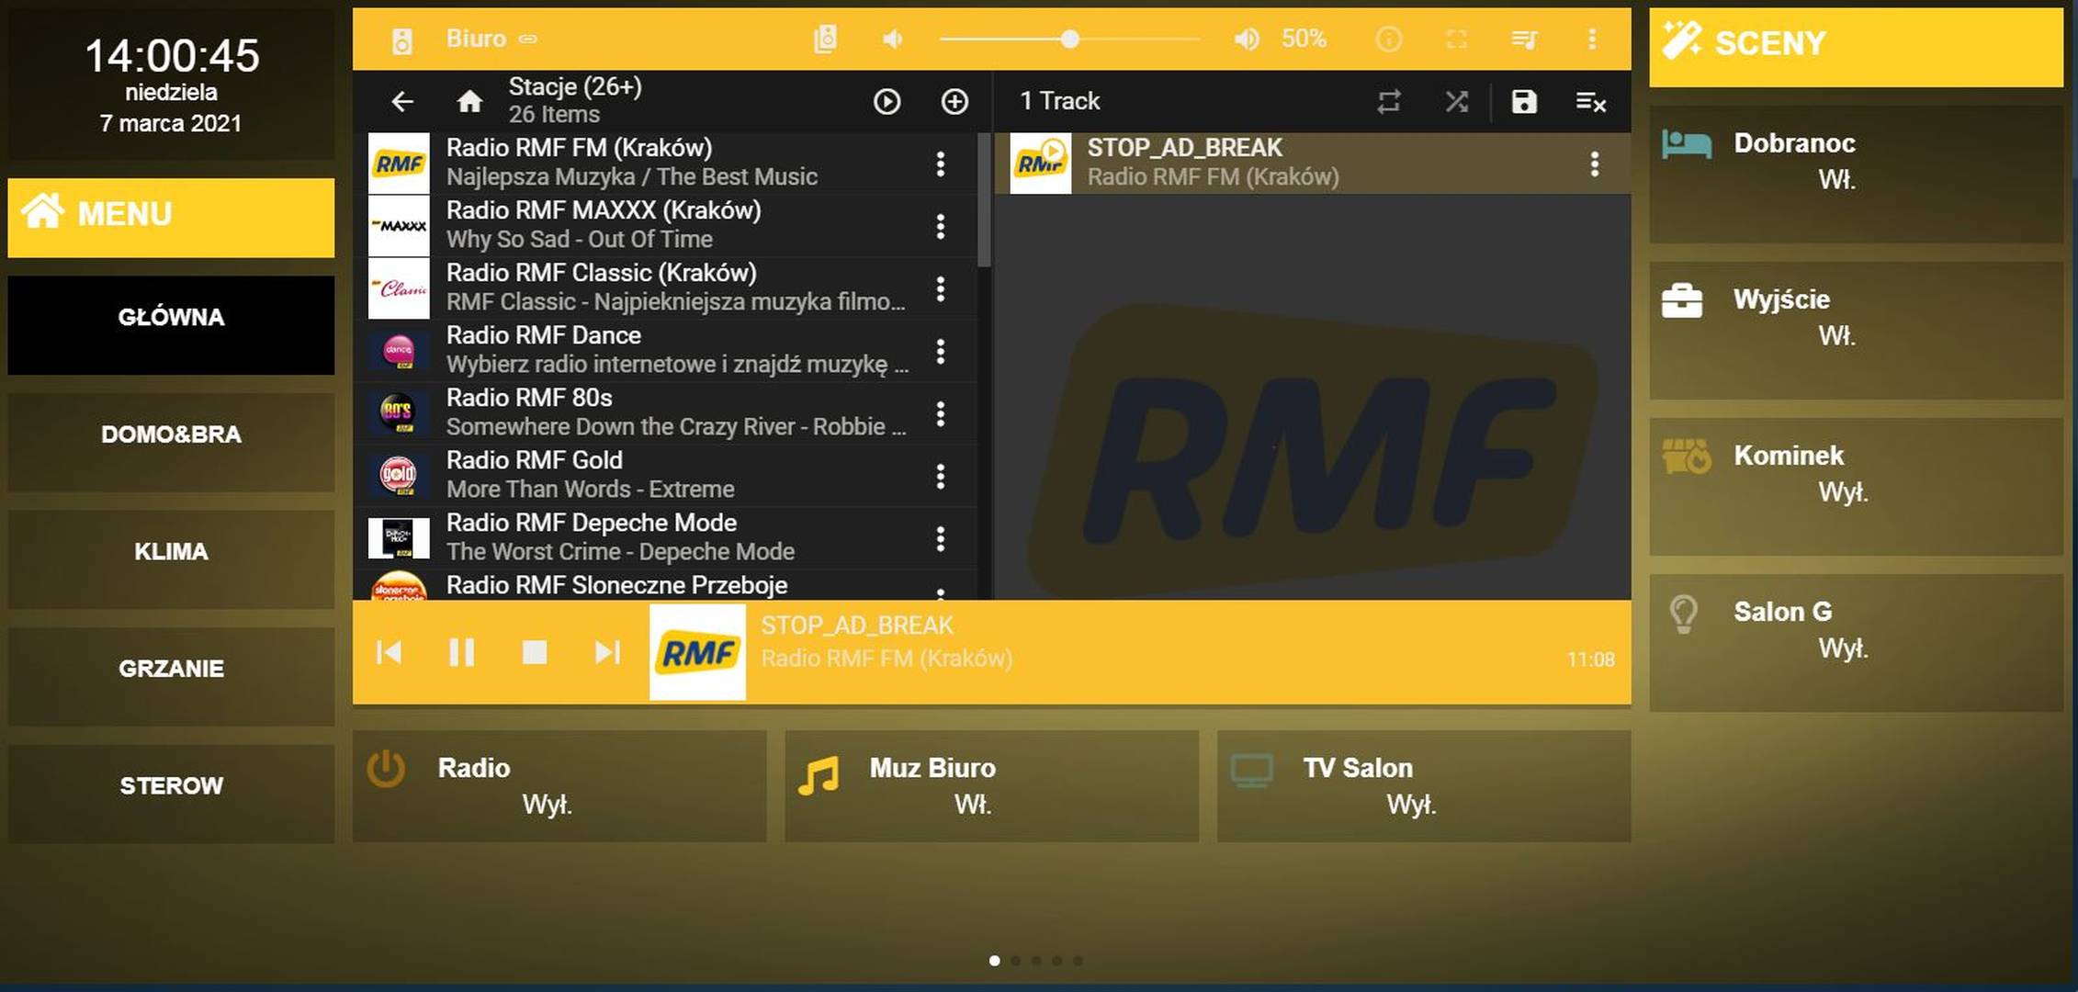Image resolution: width=2078 pixels, height=992 pixels.
Task: Open main three-dot menu in player header
Action: (x=1591, y=39)
